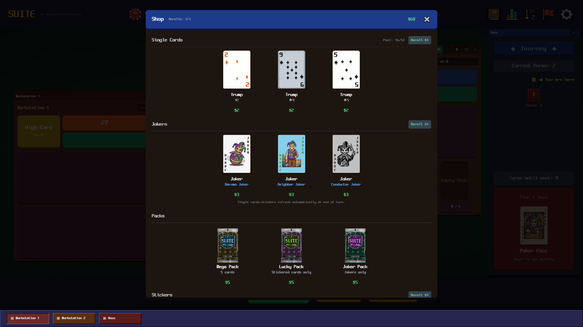Click the poker chip icon beside the SUITE logo

(135, 14)
